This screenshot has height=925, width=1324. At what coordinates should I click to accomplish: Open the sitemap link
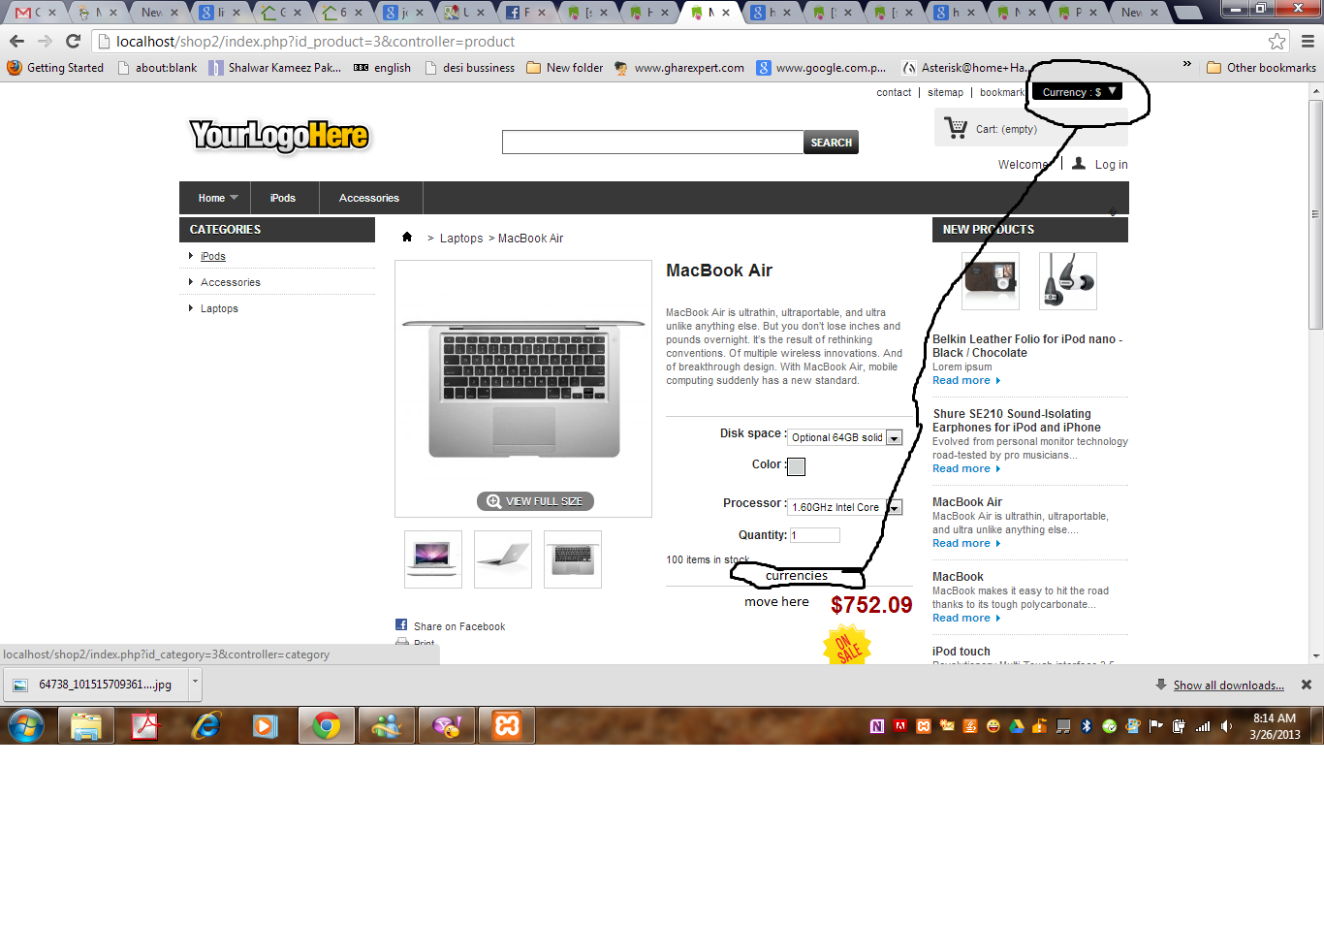[x=945, y=92]
